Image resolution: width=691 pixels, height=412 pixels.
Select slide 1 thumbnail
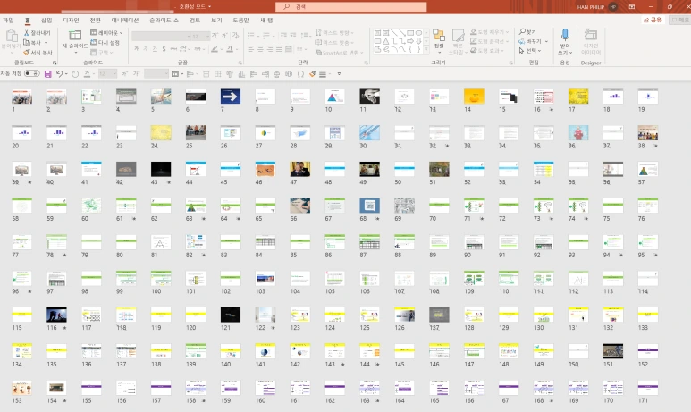point(22,96)
